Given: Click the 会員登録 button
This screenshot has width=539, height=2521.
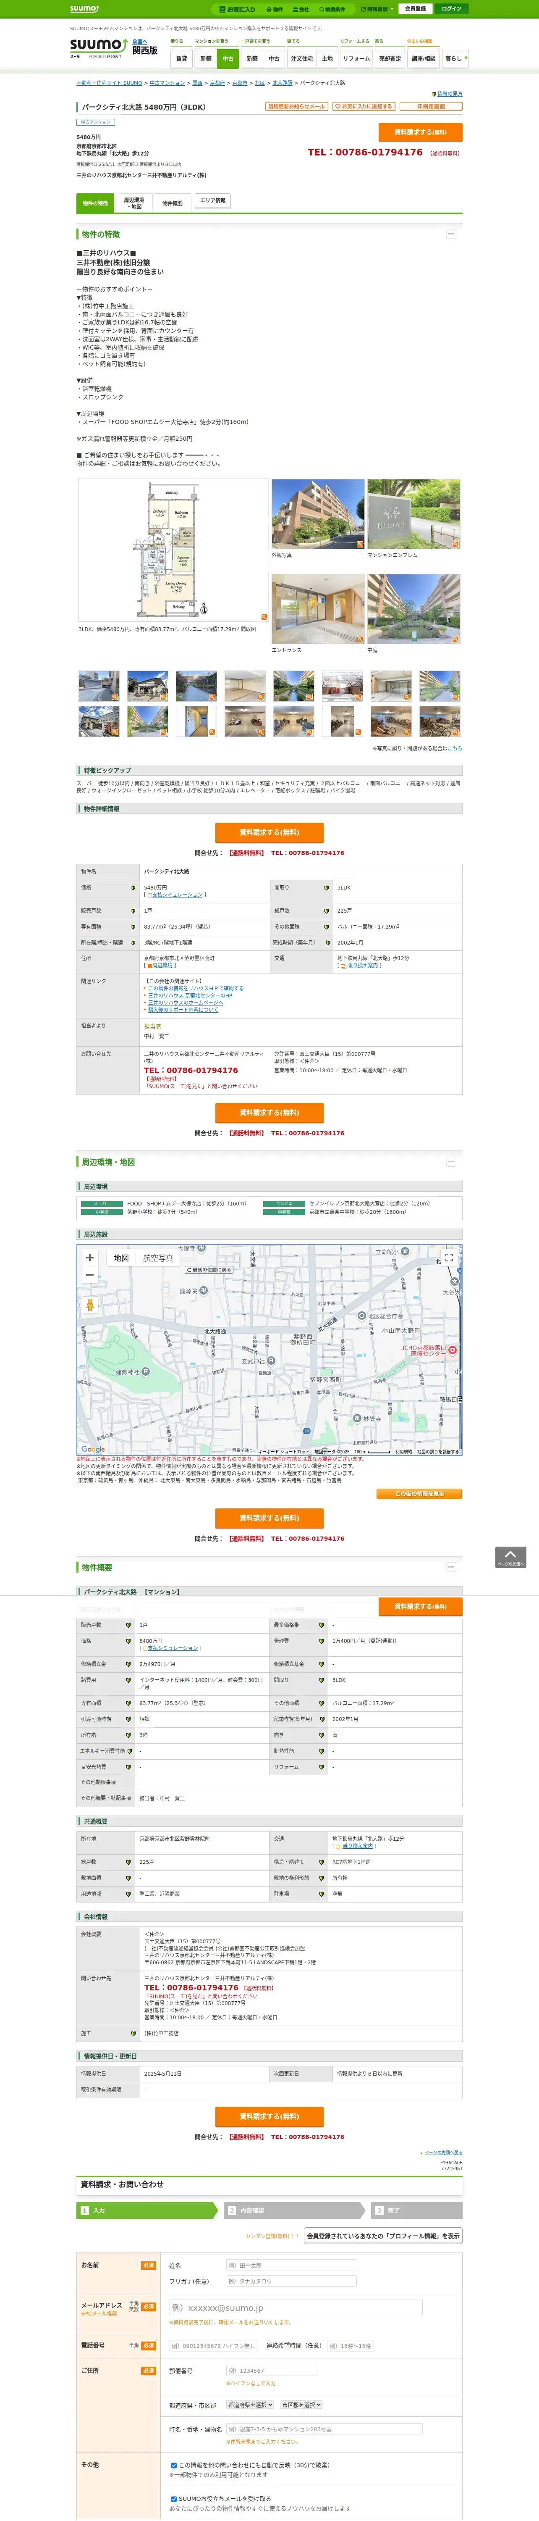Looking at the screenshot, I should pyautogui.click(x=416, y=9).
